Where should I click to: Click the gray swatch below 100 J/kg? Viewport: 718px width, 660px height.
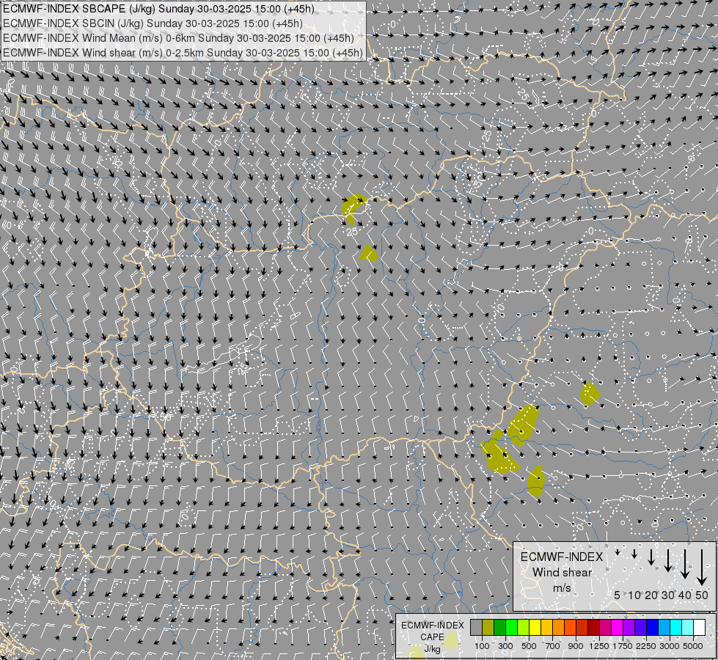(x=476, y=628)
